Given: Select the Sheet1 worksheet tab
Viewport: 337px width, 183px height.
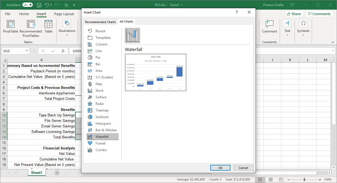Looking at the screenshot, I should 37,173.
